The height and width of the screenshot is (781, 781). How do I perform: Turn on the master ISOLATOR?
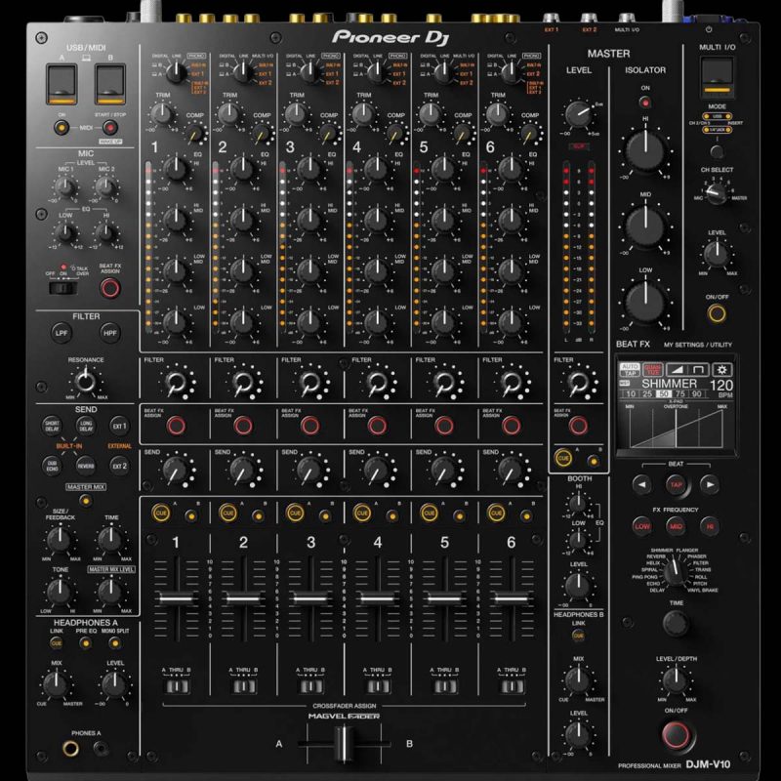(x=645, y=103)
